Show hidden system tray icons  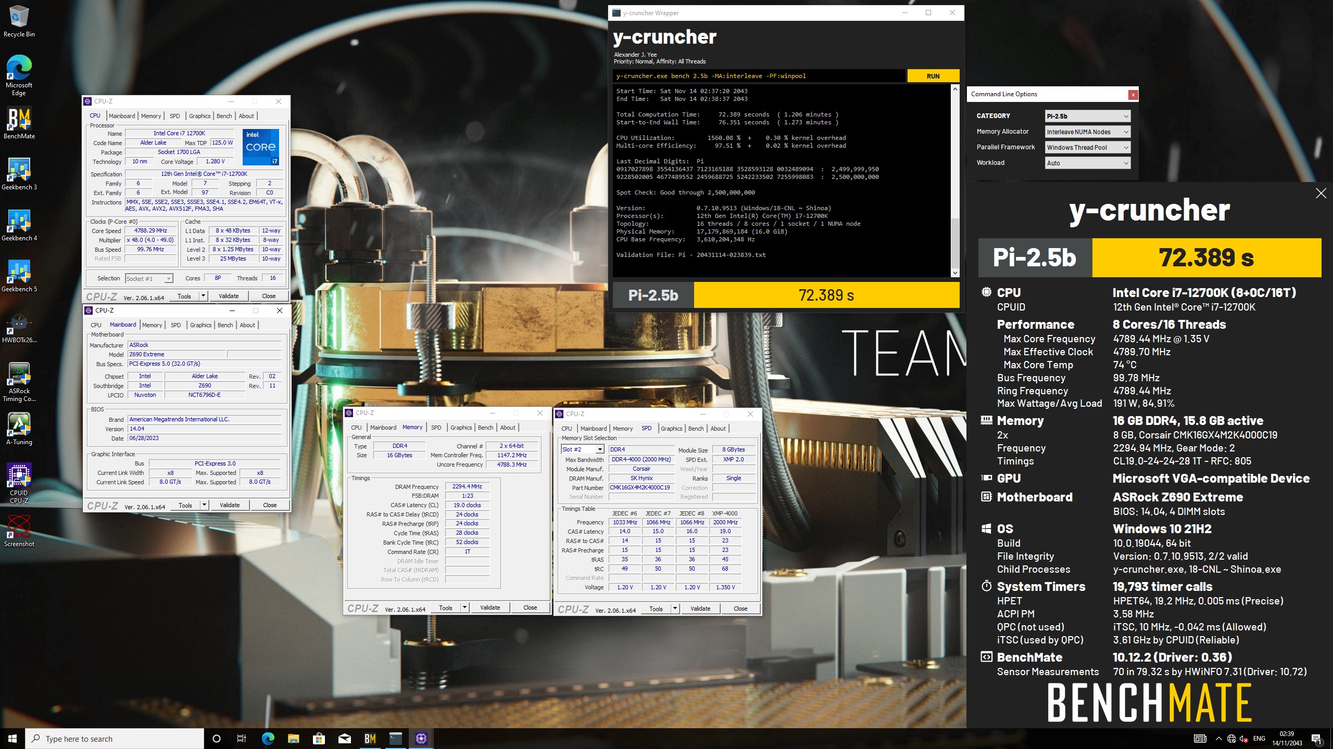tap(1219, 739)
